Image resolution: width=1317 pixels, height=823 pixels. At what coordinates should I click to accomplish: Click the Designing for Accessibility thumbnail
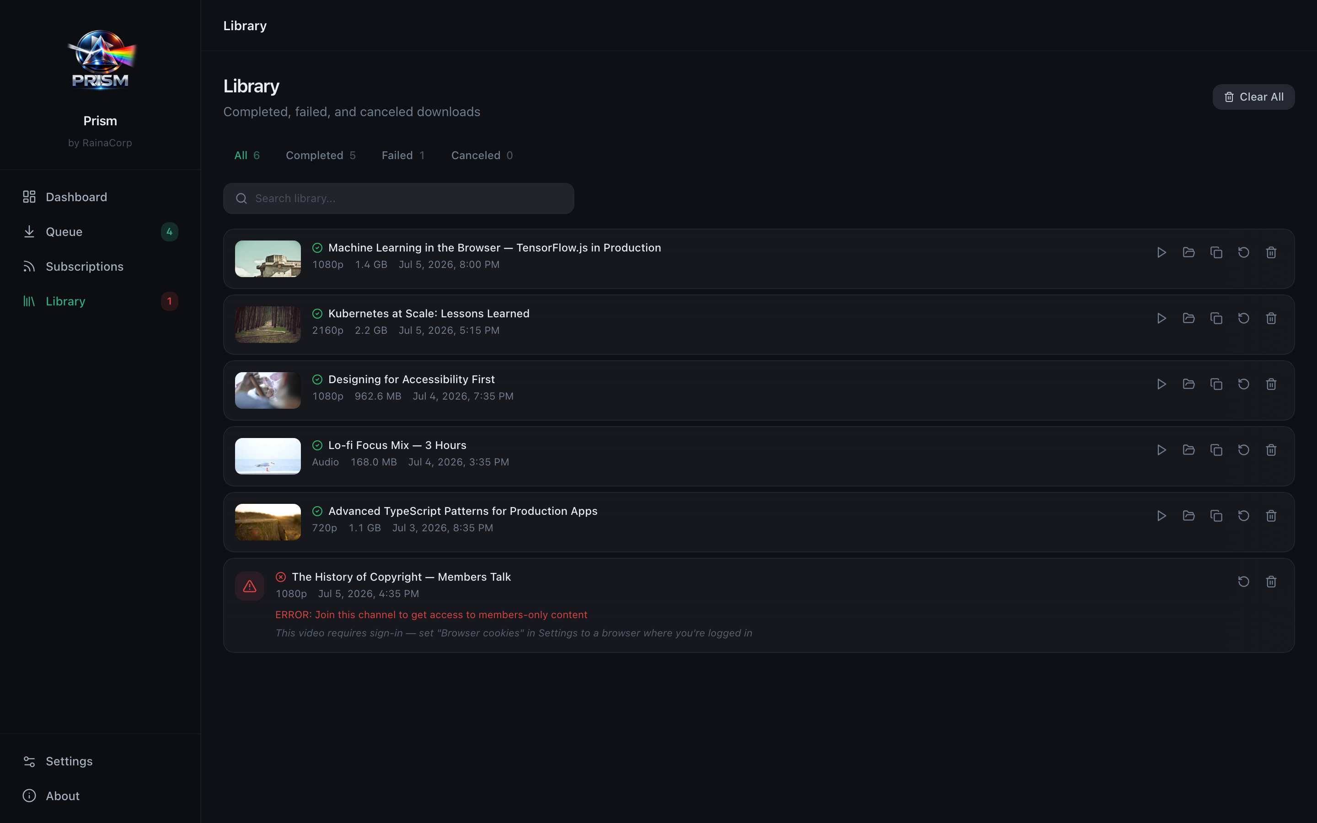pyautogui.click(x=268, y=391)
